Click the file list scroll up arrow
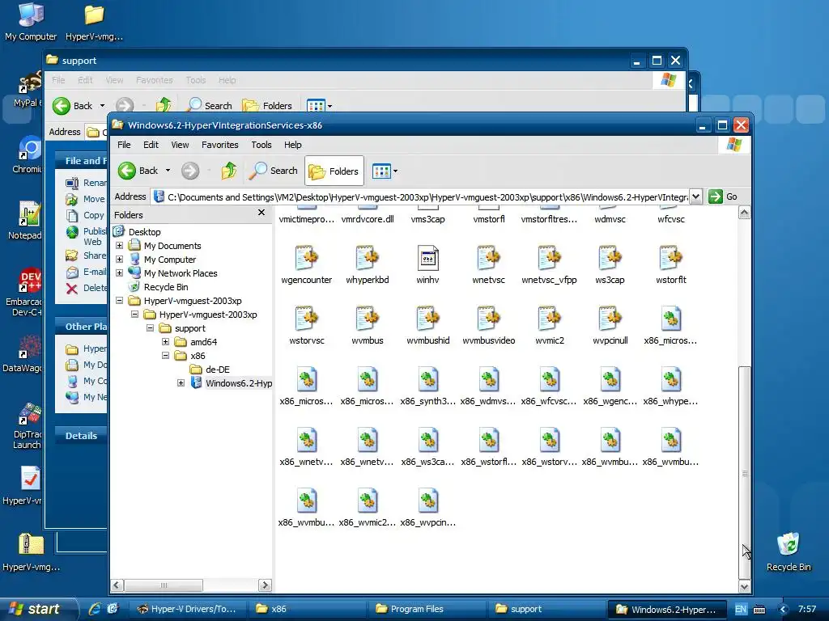The width and height of the screenshot is (829, 621). click(x=745, y=213)
